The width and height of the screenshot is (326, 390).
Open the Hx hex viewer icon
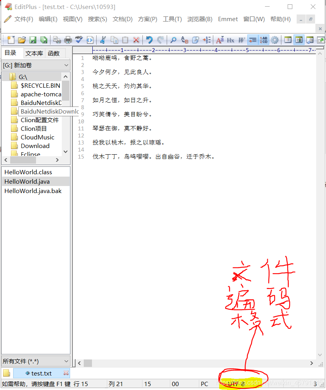point(231,40)
